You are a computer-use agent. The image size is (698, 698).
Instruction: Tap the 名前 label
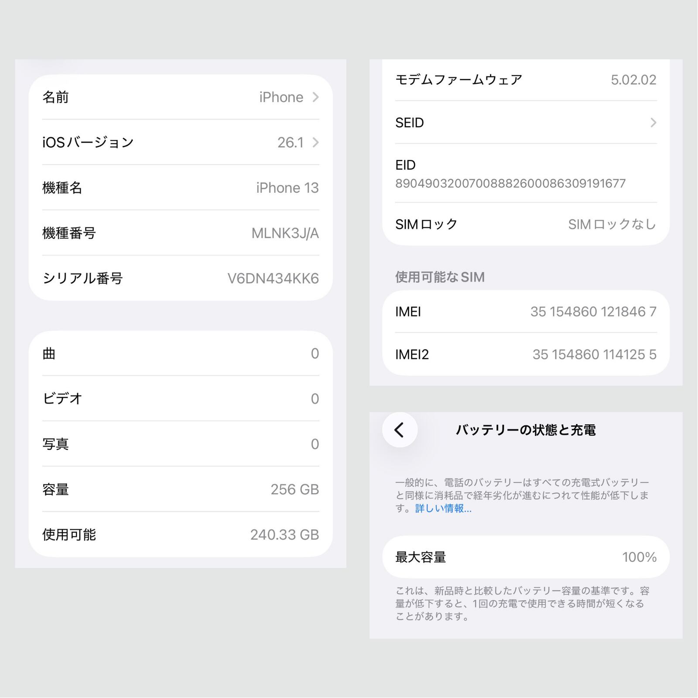[x=55, y=97]
